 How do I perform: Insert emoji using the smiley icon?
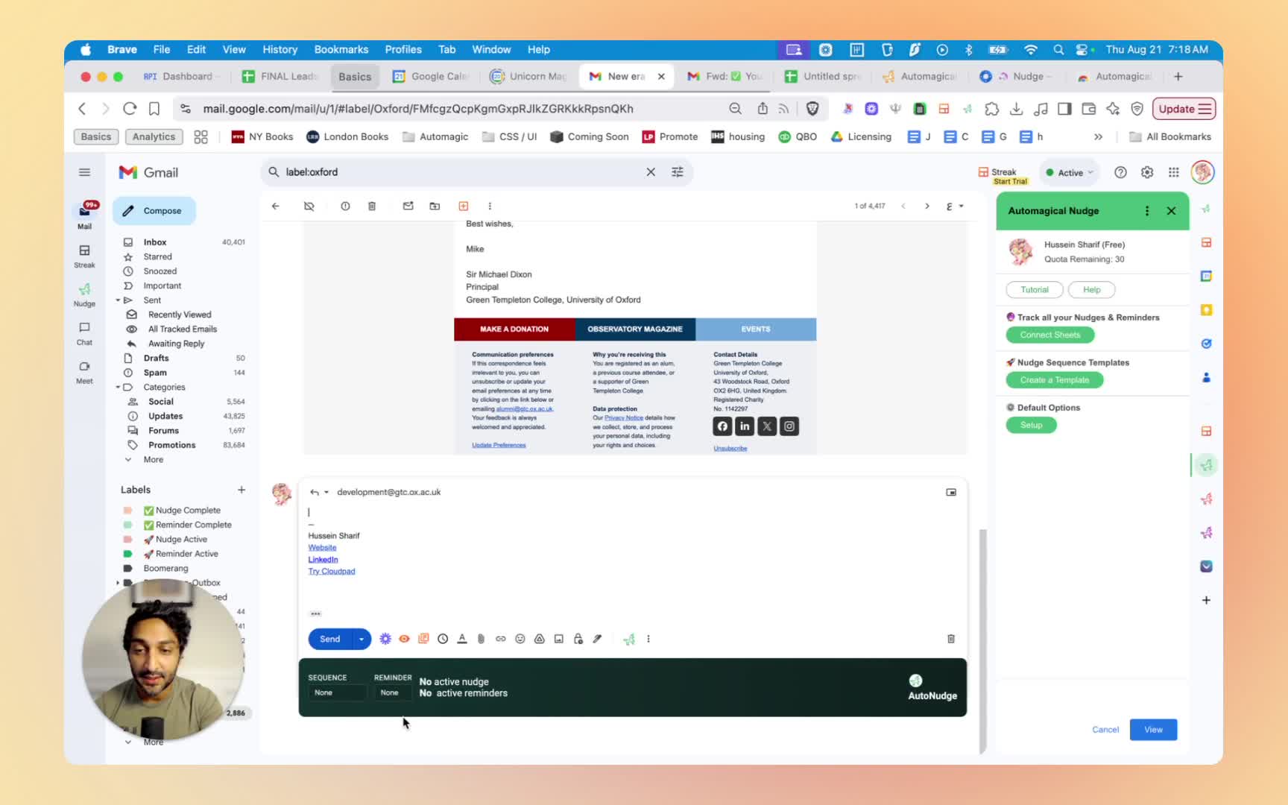click(x=520, y=639)
